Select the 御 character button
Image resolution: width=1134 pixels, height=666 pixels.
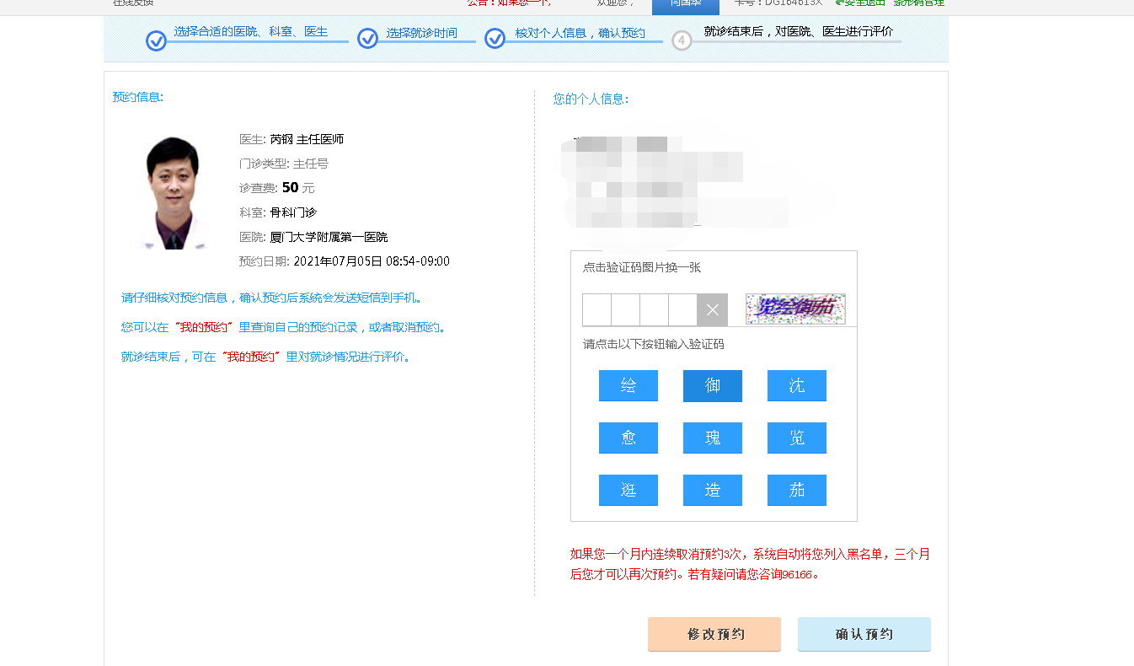712,386
